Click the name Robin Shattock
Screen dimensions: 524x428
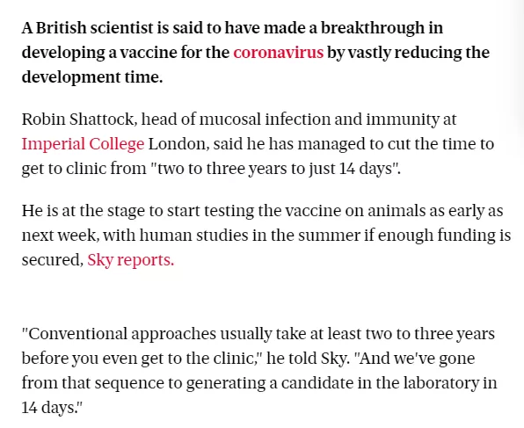77,120
